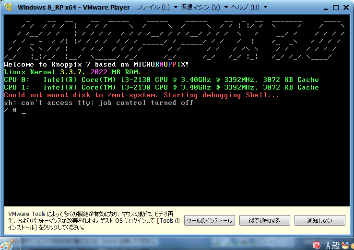Image resolution: width=354 pixels, height=250 pixels.
Task: Click the 通知しない button
Action: [x=319, y=220]
